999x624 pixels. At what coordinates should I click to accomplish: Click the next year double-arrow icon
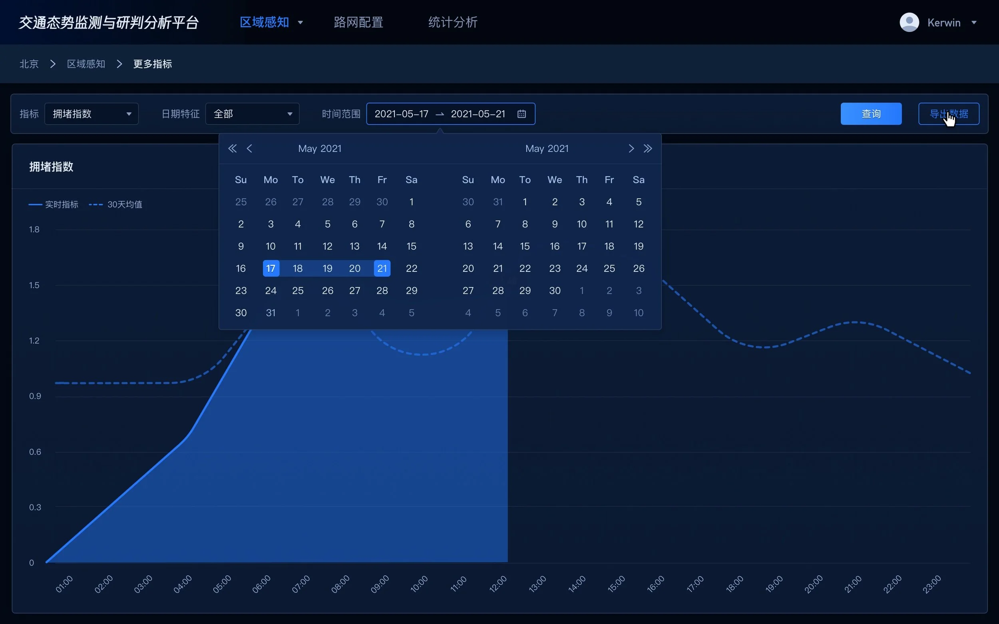(648, 149)
